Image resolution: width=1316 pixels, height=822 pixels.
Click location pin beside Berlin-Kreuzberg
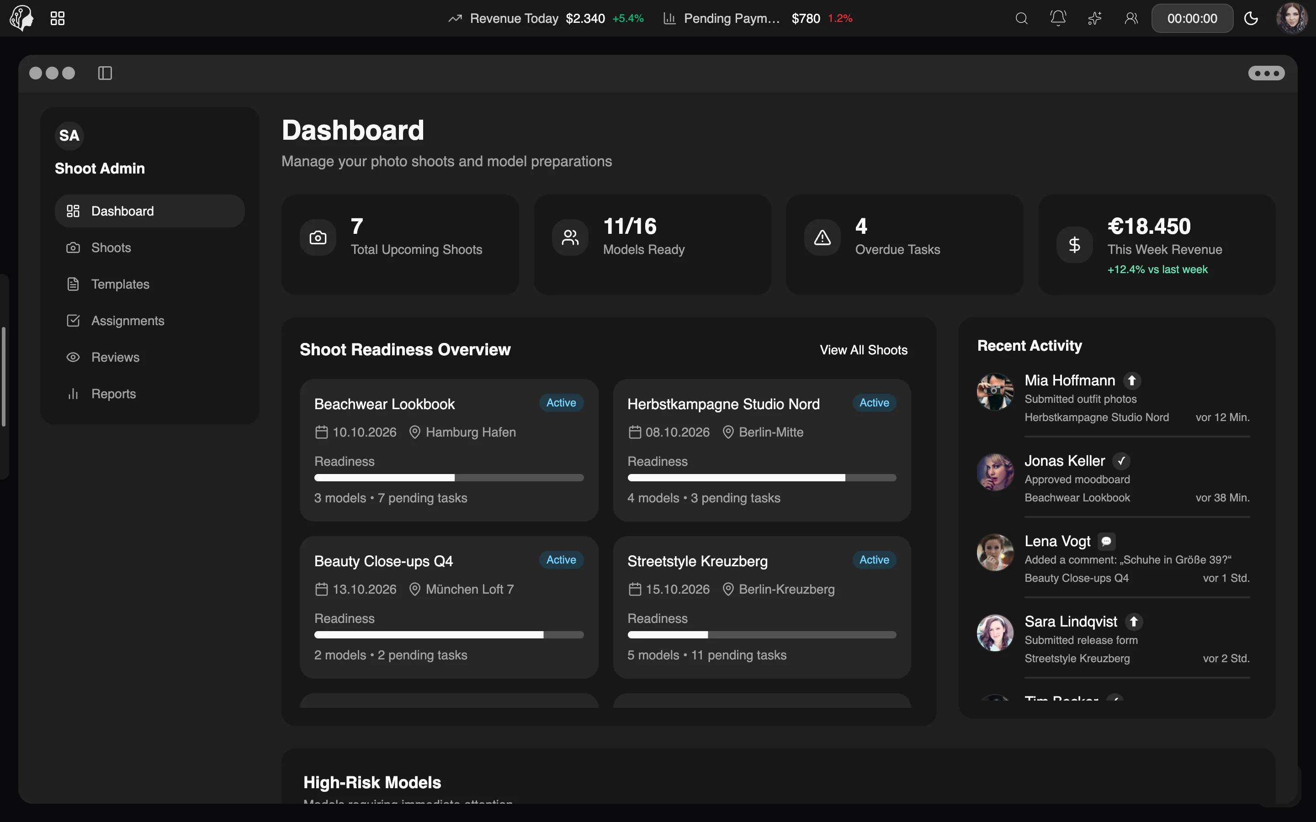[x=728, y=589]
